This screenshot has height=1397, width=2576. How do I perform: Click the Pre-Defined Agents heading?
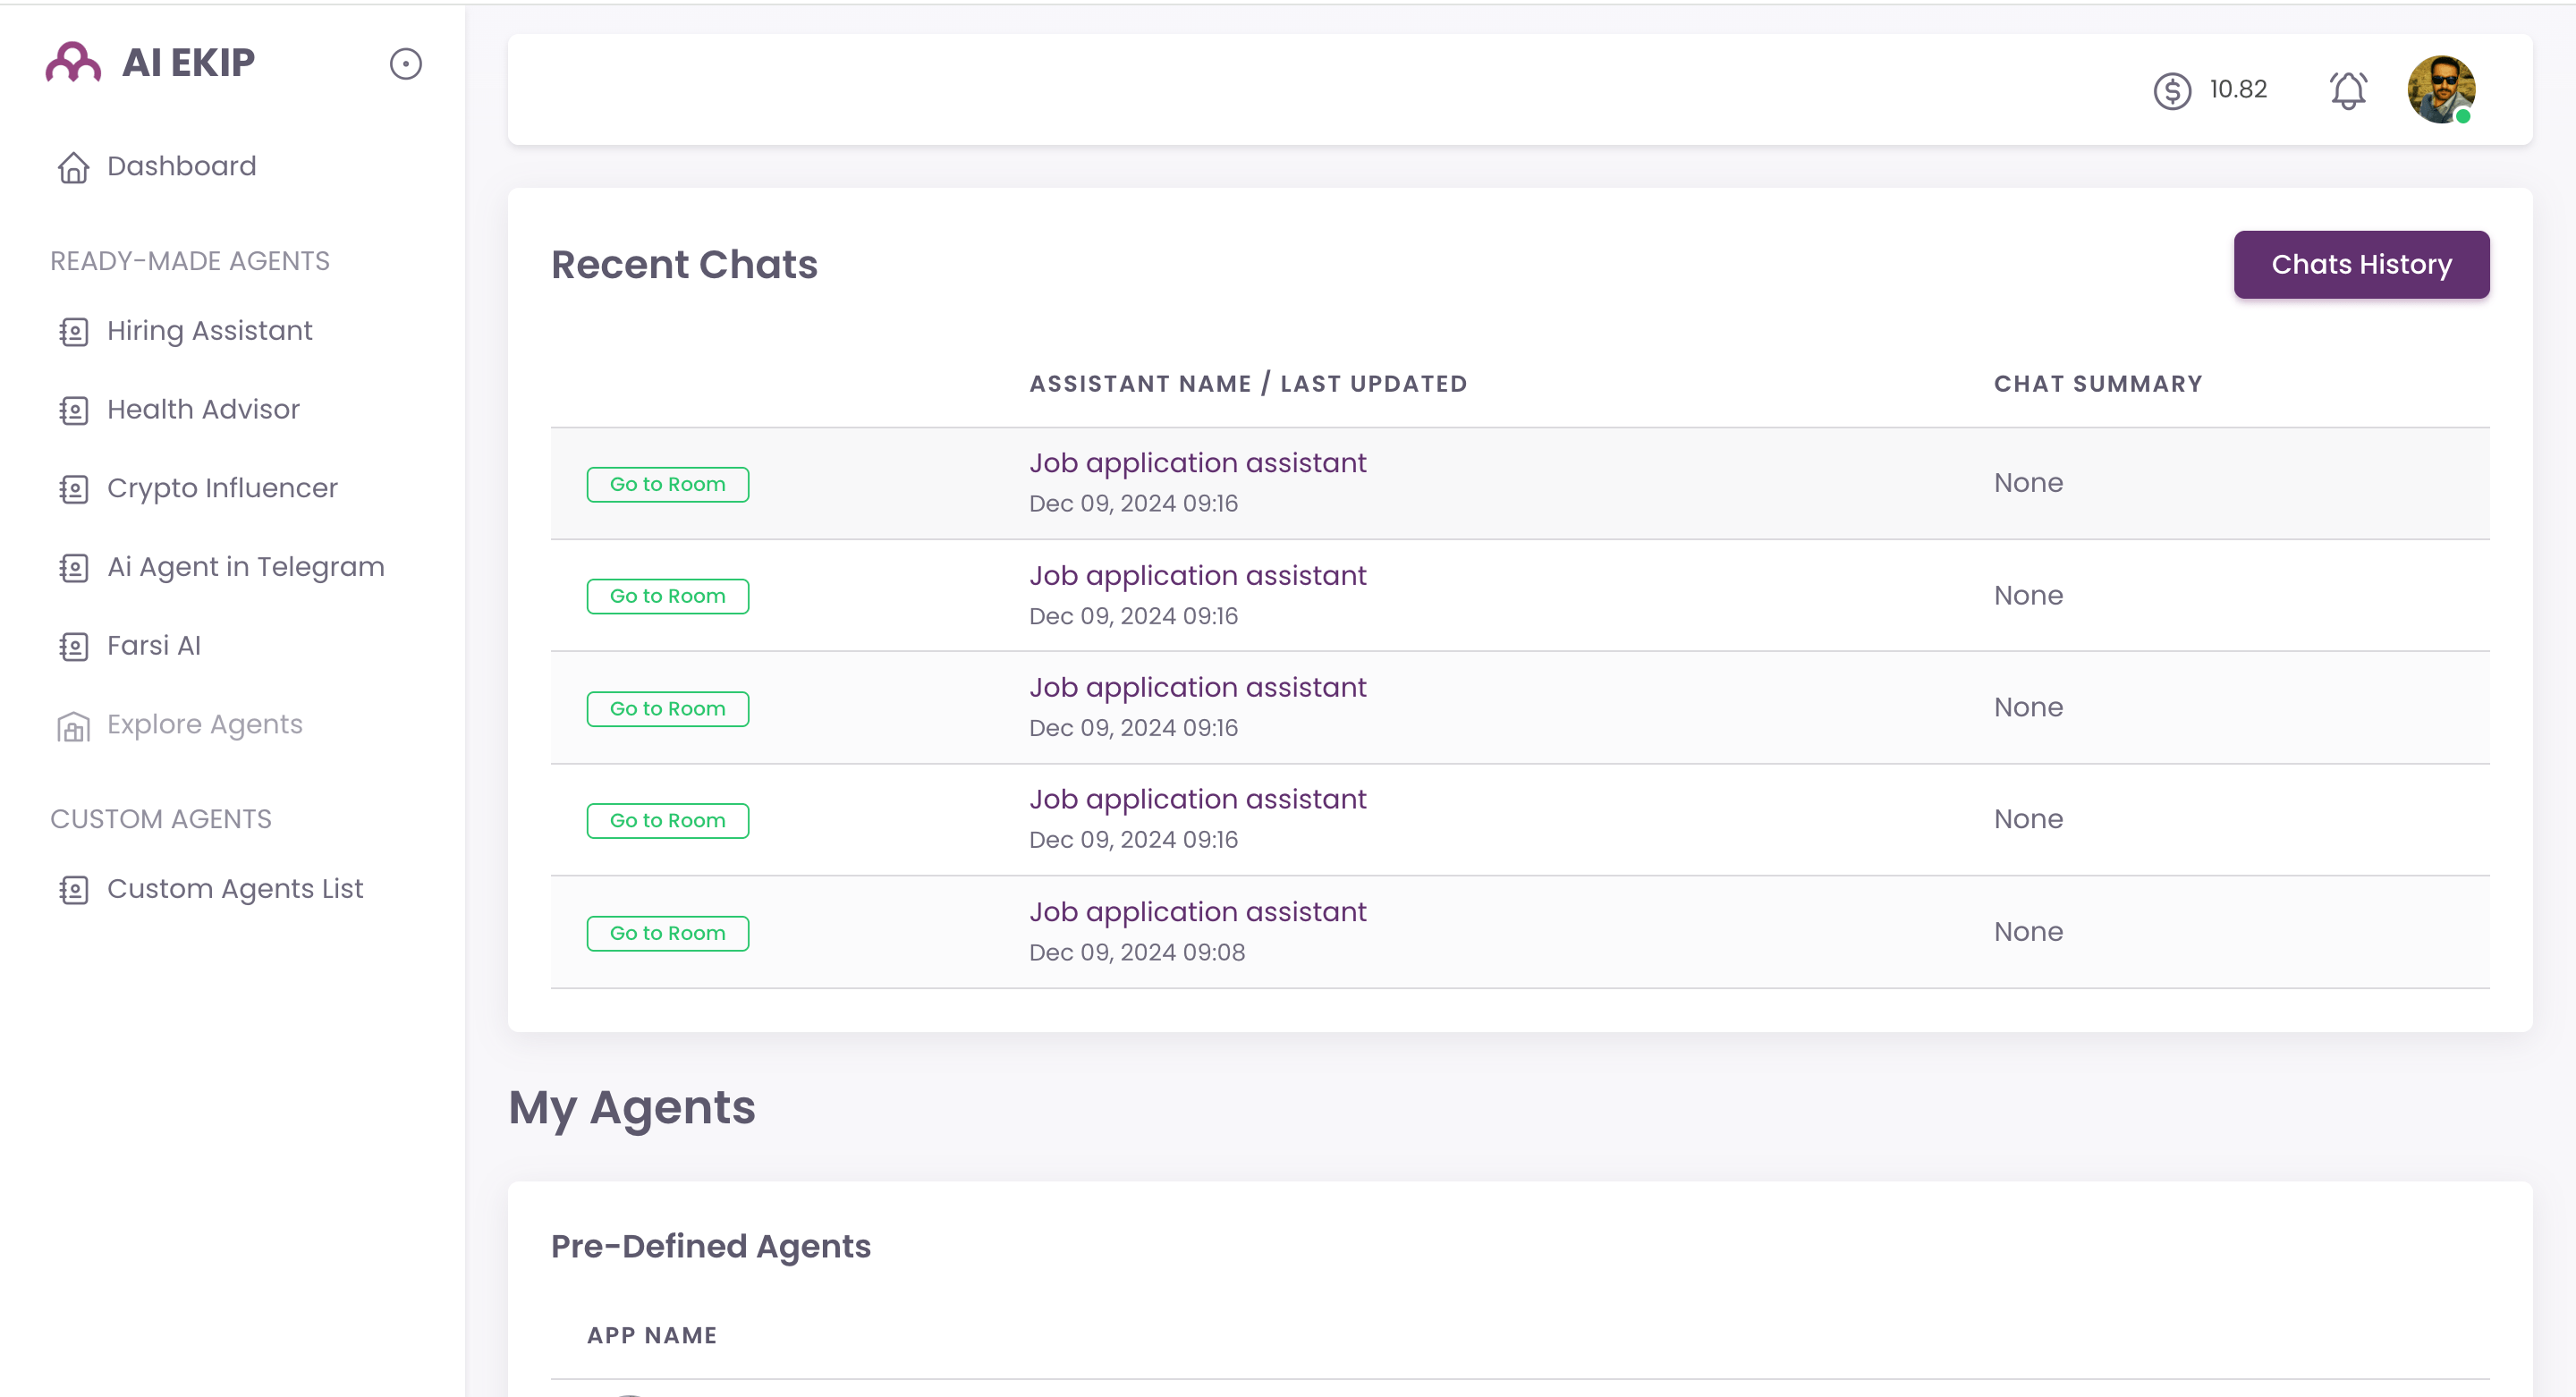coord(710,1247)
